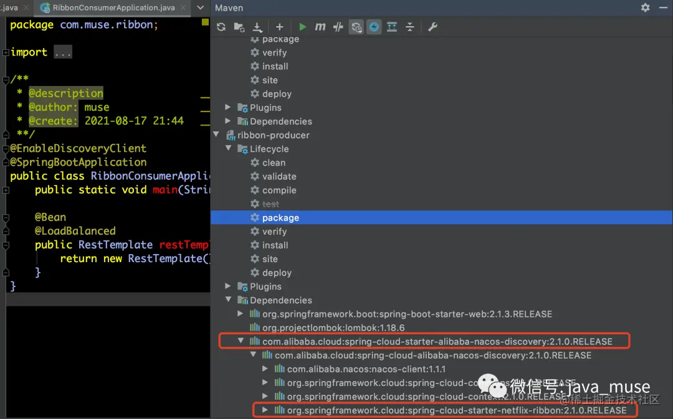Click @SpringBootApplication annotation
This screenshot has width=673, height=419.
click(x=78, y=162)
